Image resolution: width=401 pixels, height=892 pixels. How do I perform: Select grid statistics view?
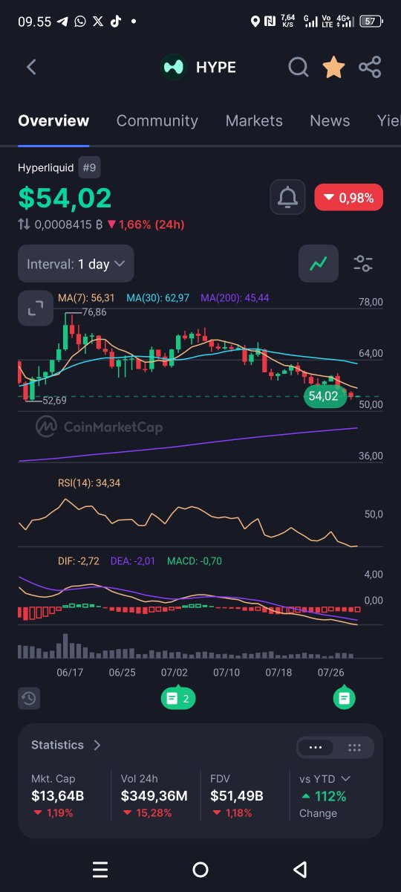[x=354, y=748]
